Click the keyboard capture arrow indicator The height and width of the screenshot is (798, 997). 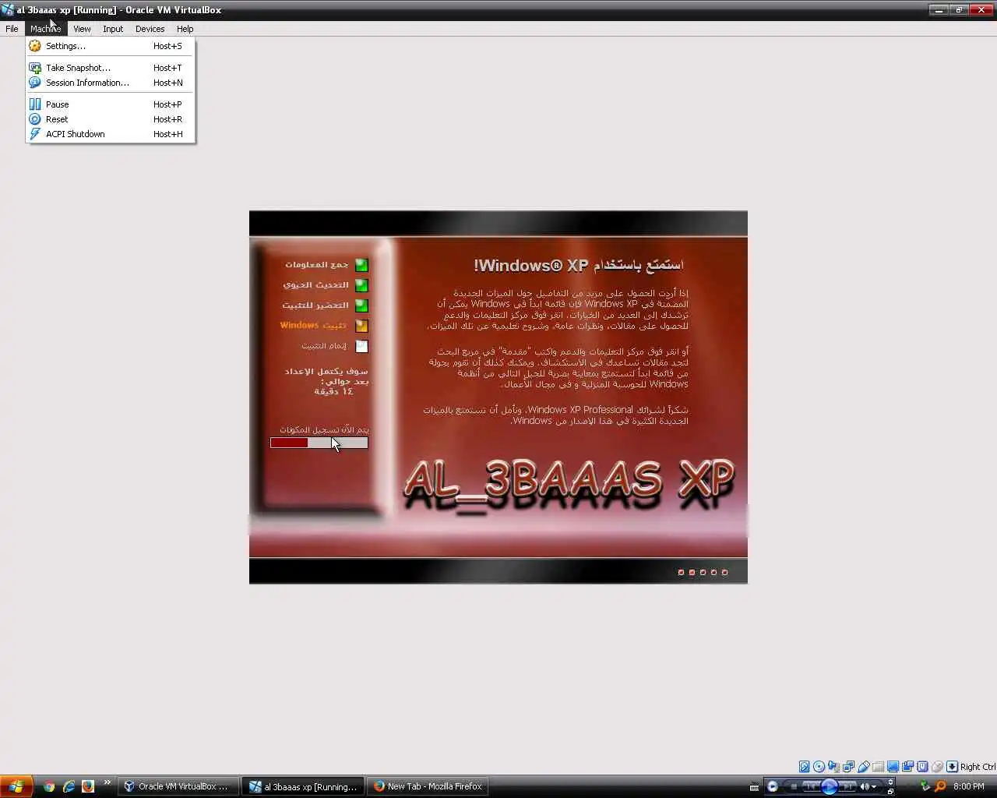coord(952,767)
